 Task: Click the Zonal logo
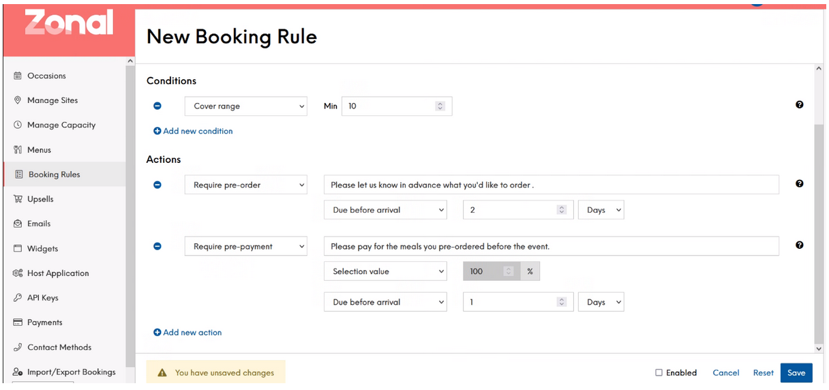[x=69, y=22]
